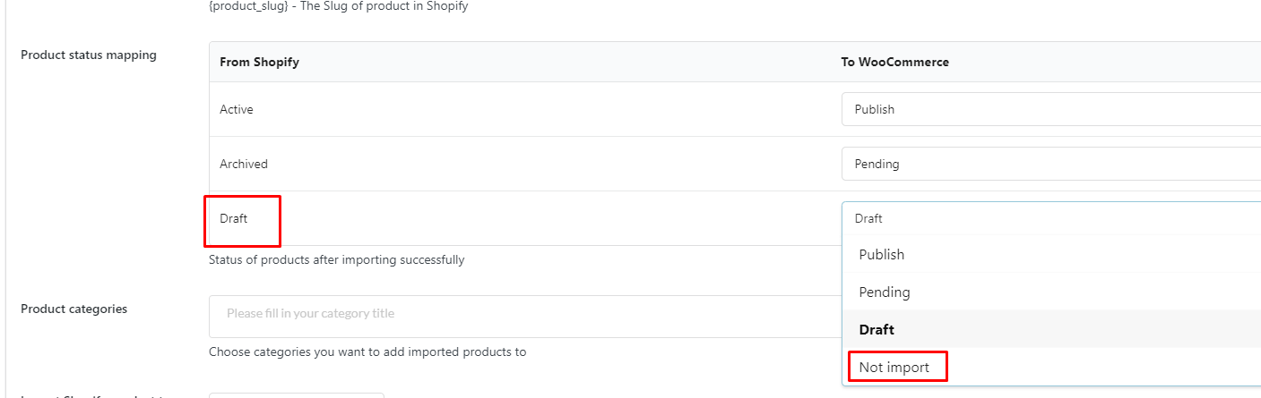Click the From Shopify column header
1261x398 pixels.
(x=259, y=62)
